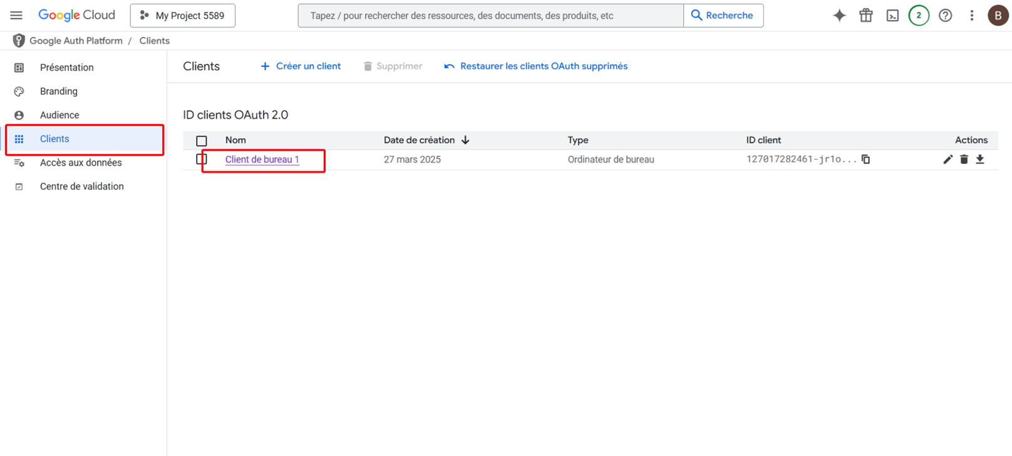This screenshot has width=1012, height=456.
Task: Delete client using row trash icon
Action: pyautogui.click(x=964, y=160)
